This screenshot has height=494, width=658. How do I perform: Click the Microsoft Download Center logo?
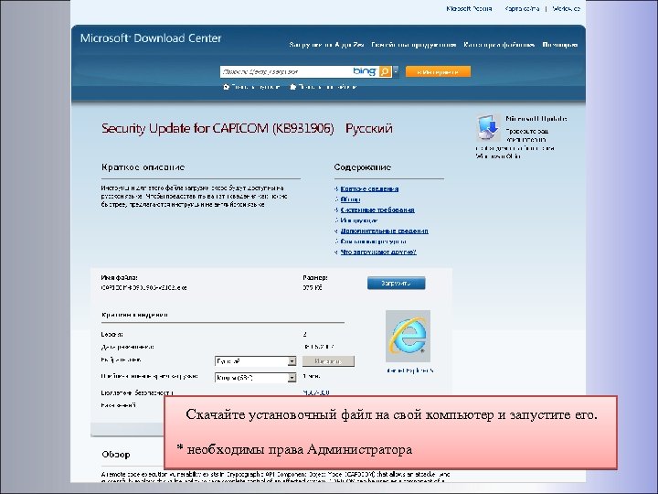[151, 38]
